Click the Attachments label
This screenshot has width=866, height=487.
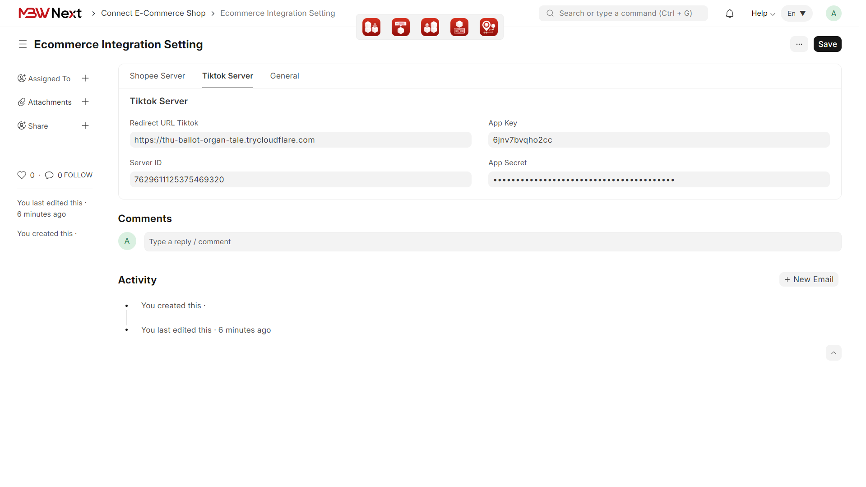click(50, 102)
